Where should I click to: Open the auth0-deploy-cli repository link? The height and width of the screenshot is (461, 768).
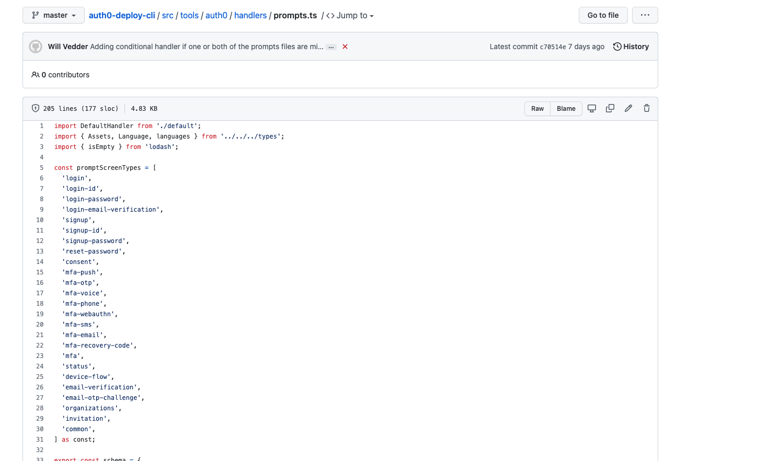[121, 15]
